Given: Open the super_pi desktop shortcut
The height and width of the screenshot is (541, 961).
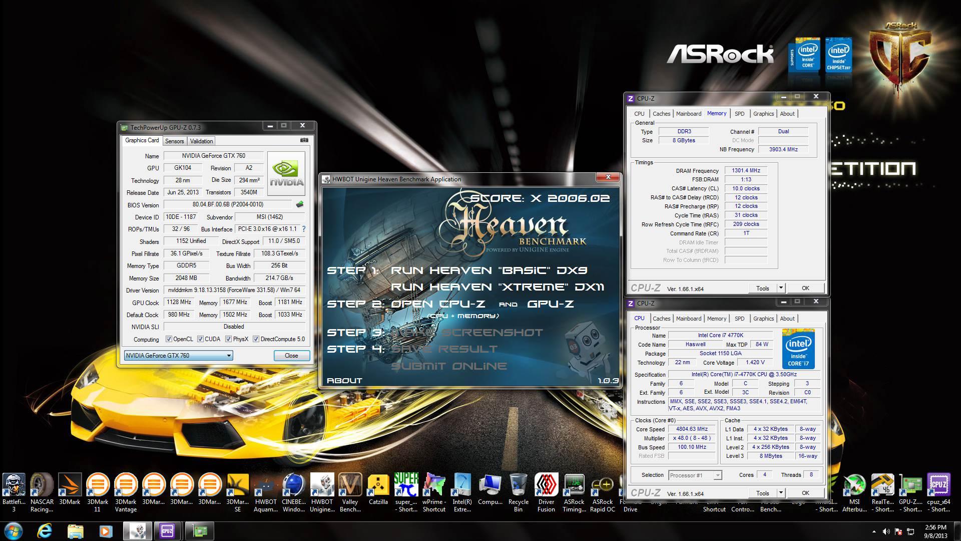Looking at the screenshot, I should point(406,493).
